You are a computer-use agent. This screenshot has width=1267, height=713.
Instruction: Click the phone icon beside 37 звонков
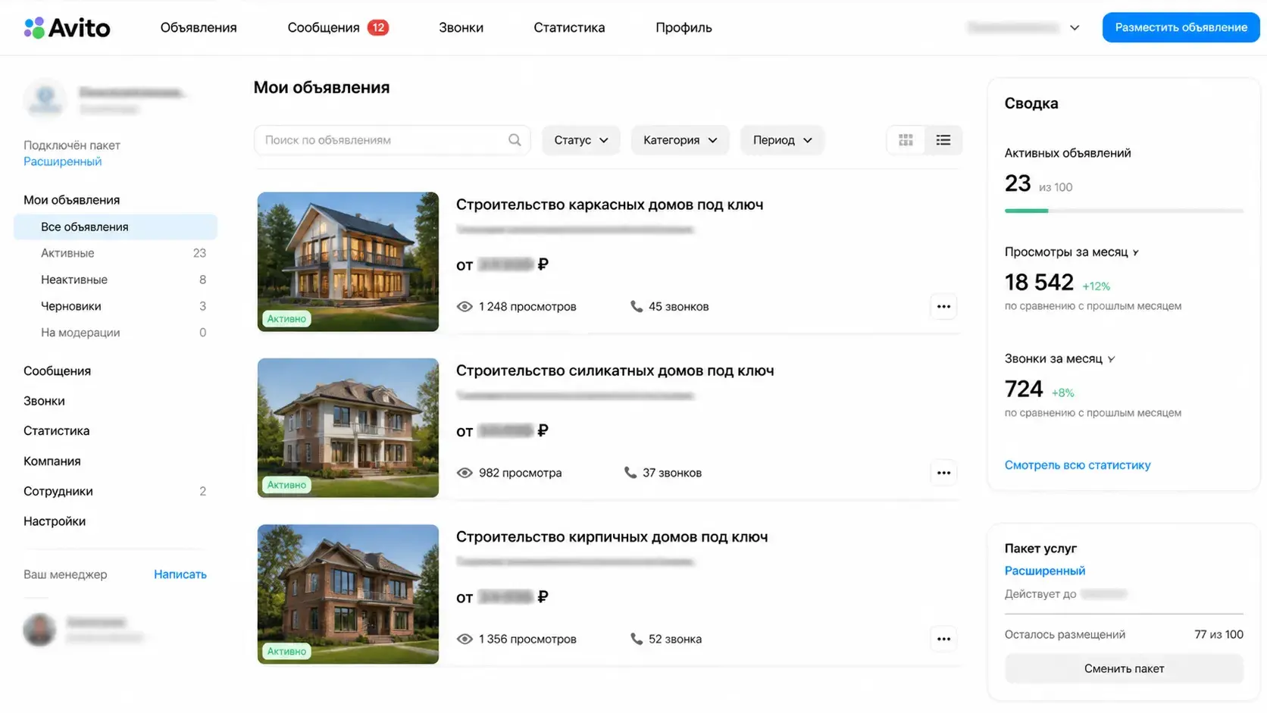pos(630,472)
